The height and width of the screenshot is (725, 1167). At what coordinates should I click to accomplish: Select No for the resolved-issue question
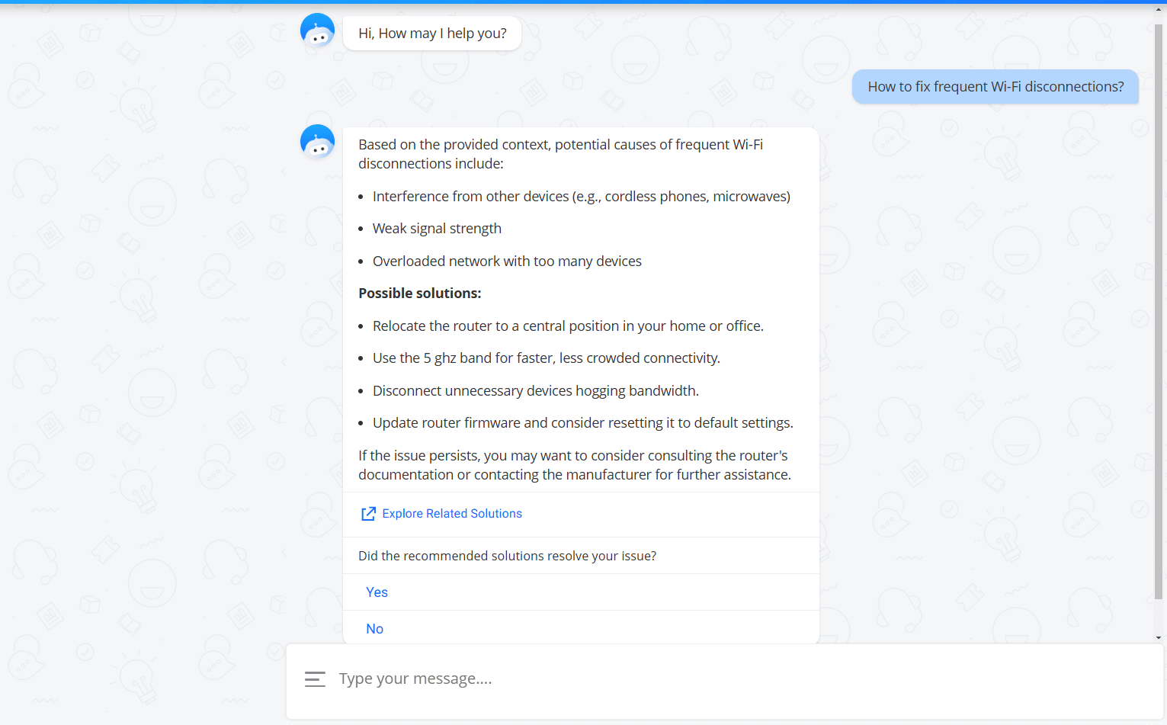click(x=374, y=629)
